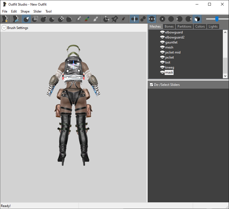
Task: Uncheck the De-/Select Sliders checkbox
Action: click(x=152, y=84)
